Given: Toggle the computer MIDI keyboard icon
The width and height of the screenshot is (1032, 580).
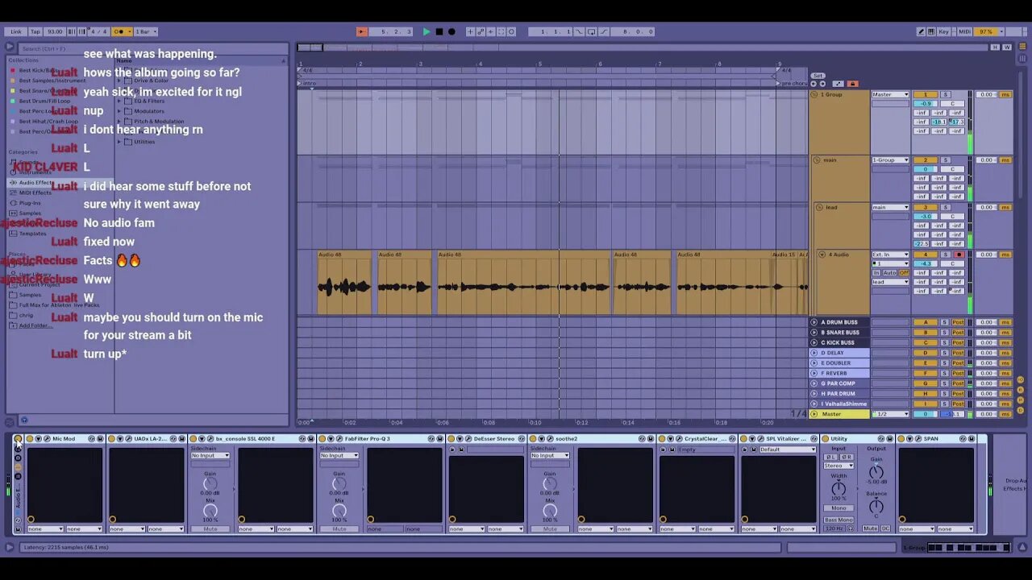Looking at the screenshot, I should coord(932,31).
